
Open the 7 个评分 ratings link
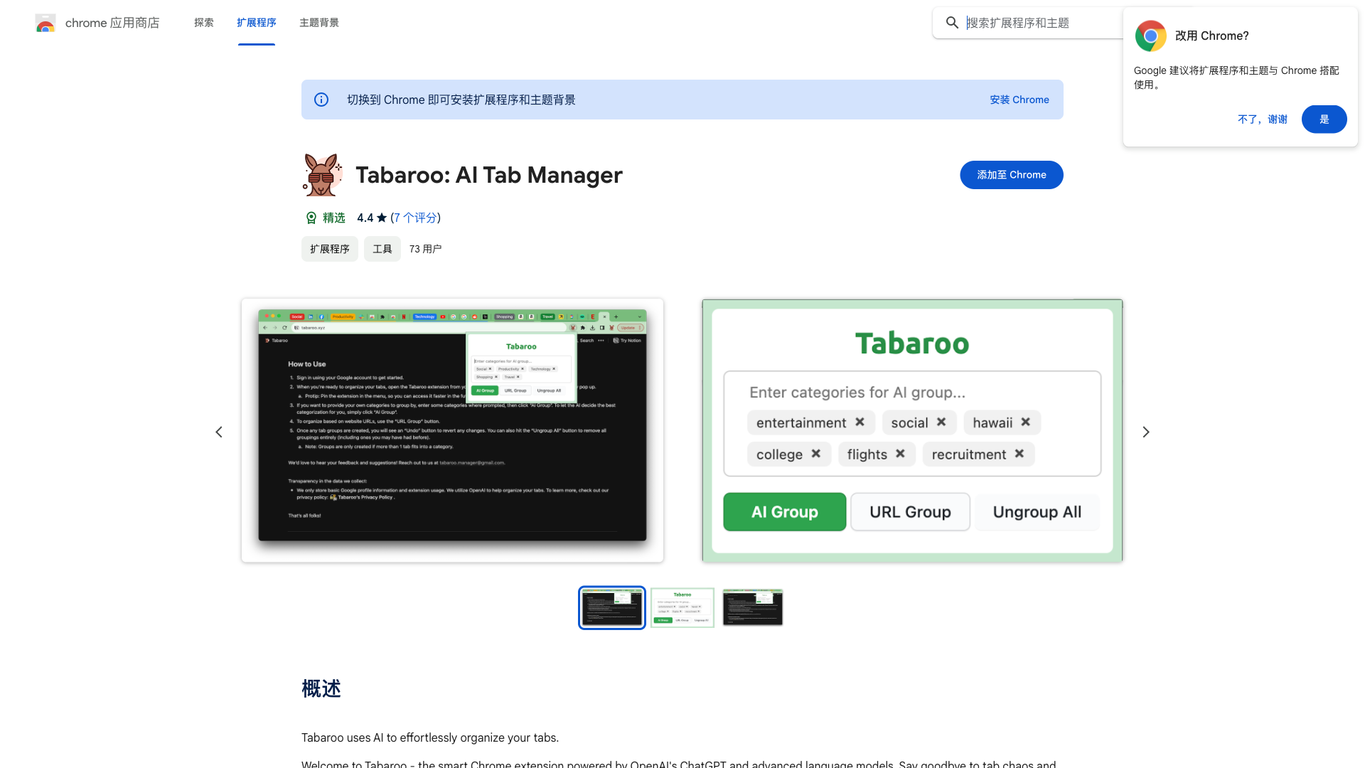(415, 218)
